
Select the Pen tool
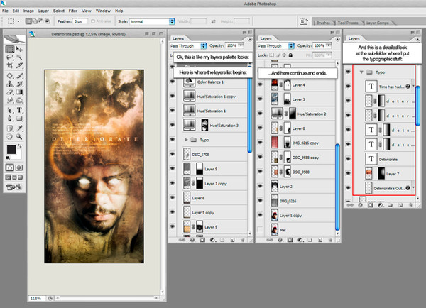tap(10, 119)
